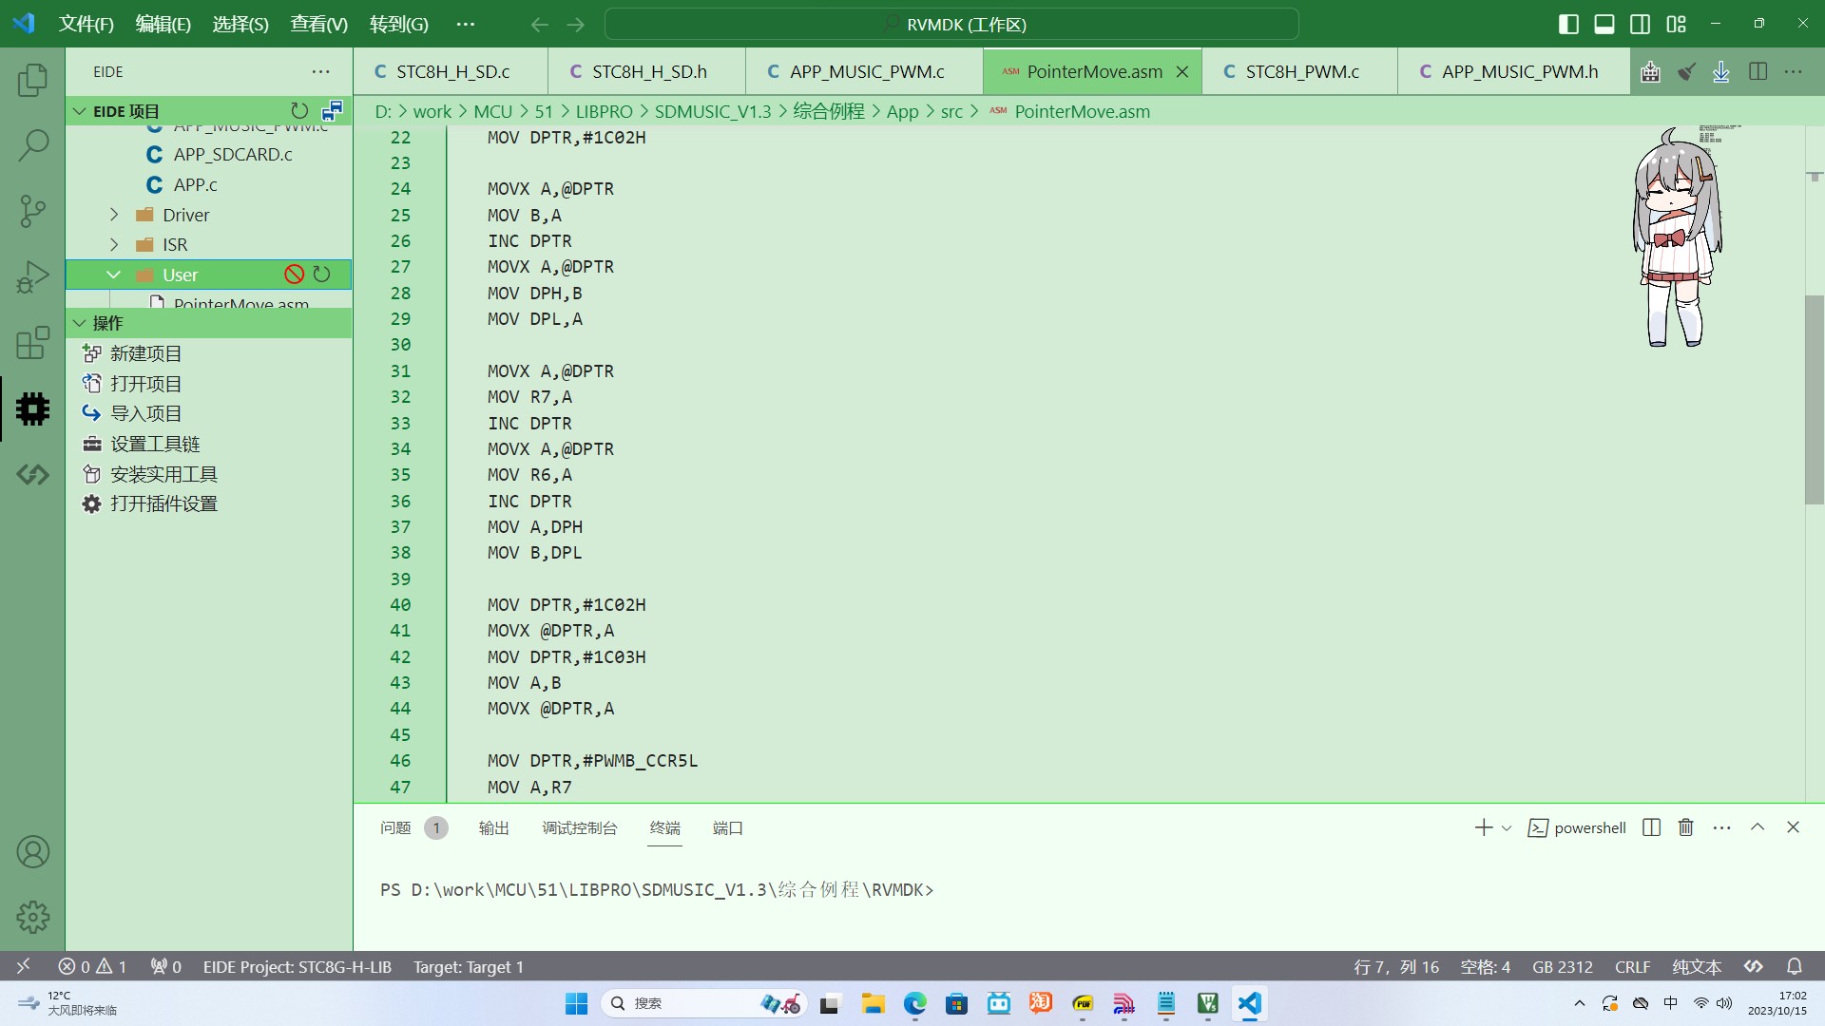This screenshot has height=1026, width=1825.
Task: Change encoding GB 2312 in status bar
Action: coord(1562,966)
